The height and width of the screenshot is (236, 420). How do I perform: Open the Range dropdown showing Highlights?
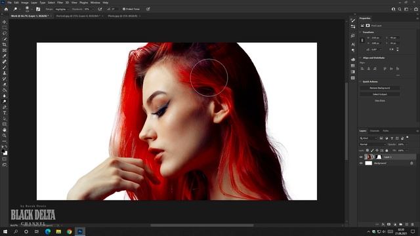point(62,9)
